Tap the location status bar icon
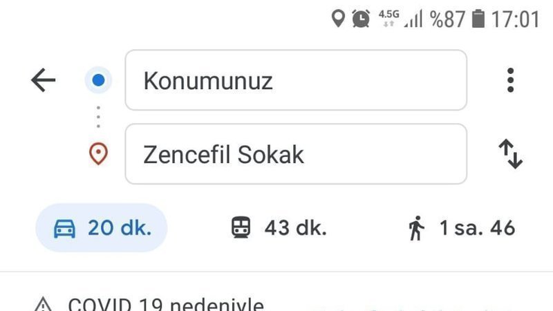This screenshot has height=311, width=553. pos(338,19)
